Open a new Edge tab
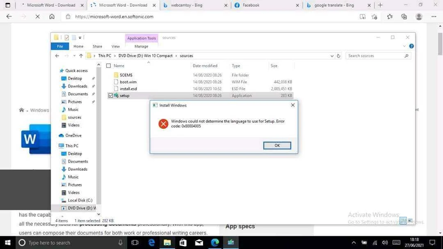 pos(380,5)
